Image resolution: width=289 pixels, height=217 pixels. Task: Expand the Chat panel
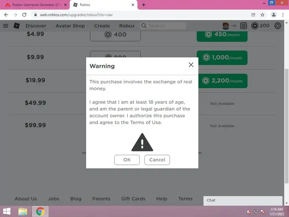(243, 200)
